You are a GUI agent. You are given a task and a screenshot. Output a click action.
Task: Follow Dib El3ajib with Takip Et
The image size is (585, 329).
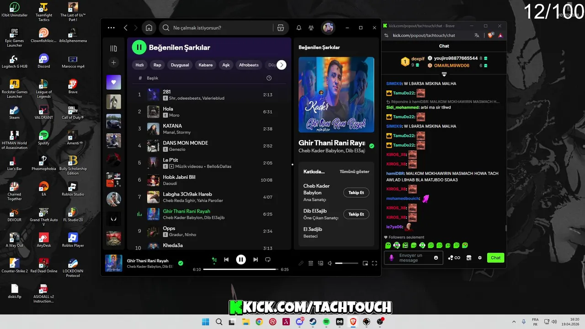click(356, 214)
